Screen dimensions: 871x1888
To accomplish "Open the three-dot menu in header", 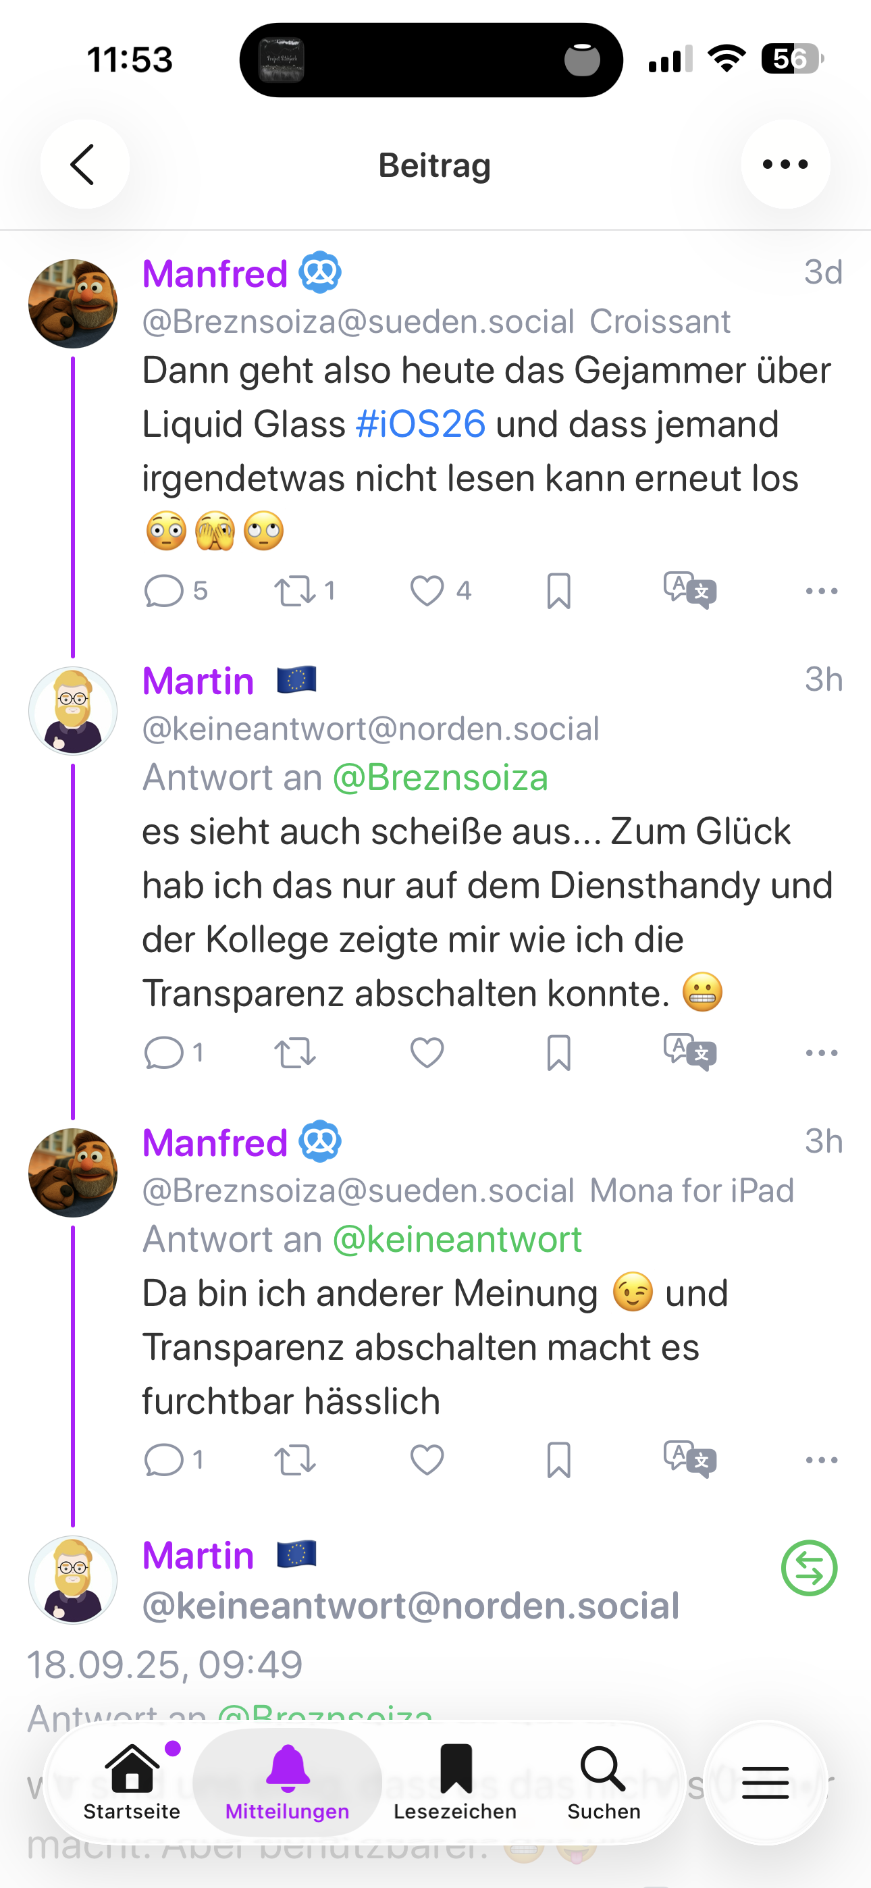I will click(785, 164).
